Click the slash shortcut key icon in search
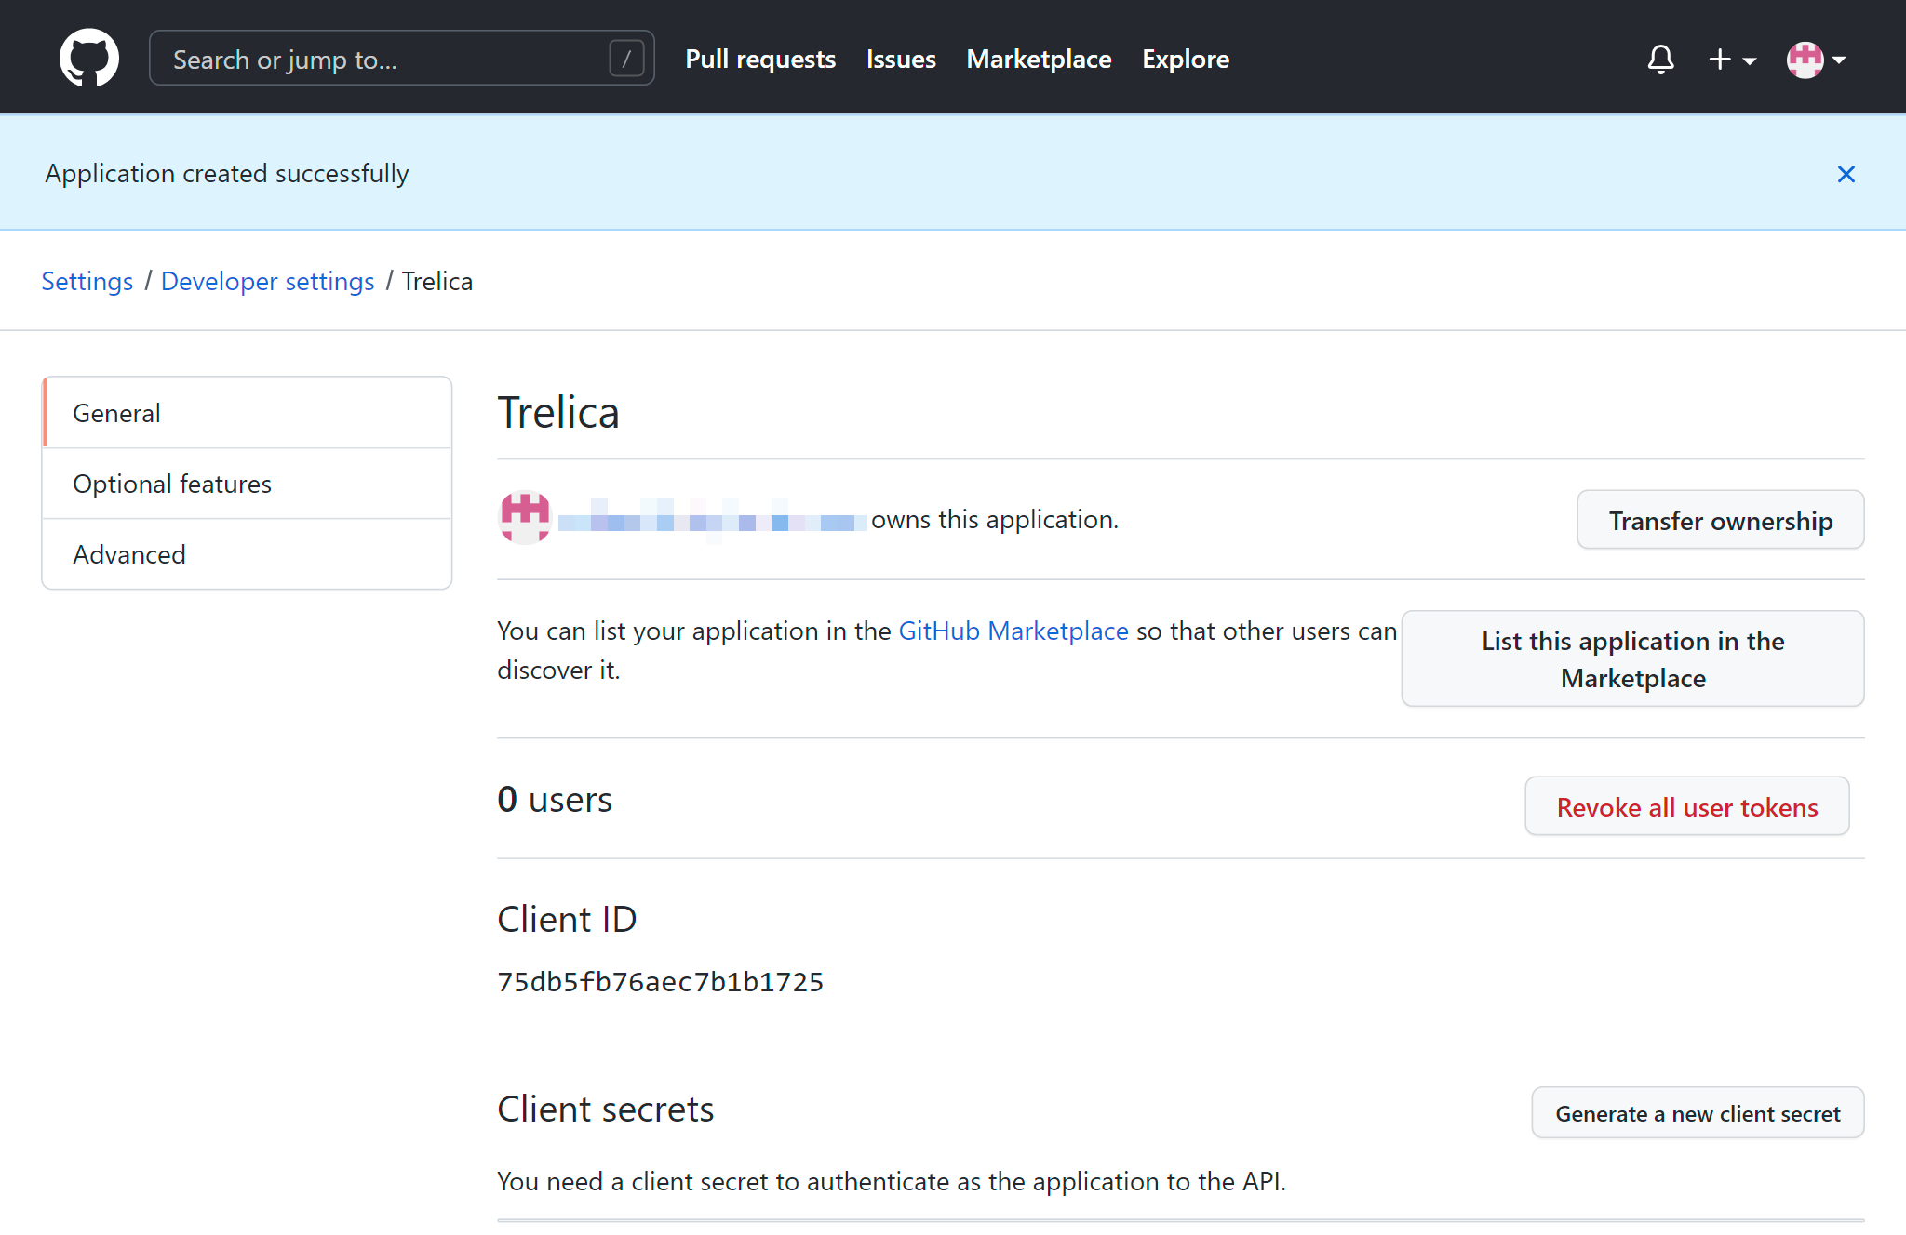1906x1235 pixels. 626,59
